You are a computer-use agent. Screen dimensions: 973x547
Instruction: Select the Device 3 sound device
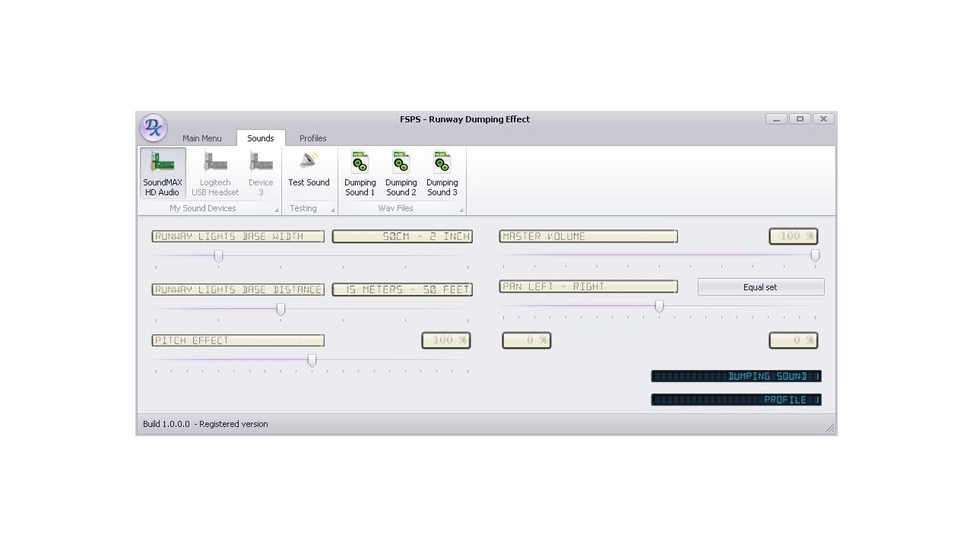pyautogui.click(x=261, y=174)
